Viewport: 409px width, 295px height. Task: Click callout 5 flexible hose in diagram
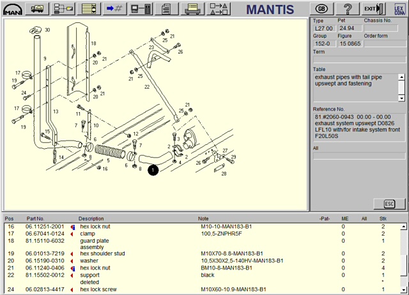pos(108,160)
